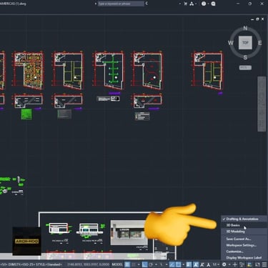The width and height of the screenshot is (268, 268).
Task: Toggle lineweight display icon
Action: coord(189,264)
